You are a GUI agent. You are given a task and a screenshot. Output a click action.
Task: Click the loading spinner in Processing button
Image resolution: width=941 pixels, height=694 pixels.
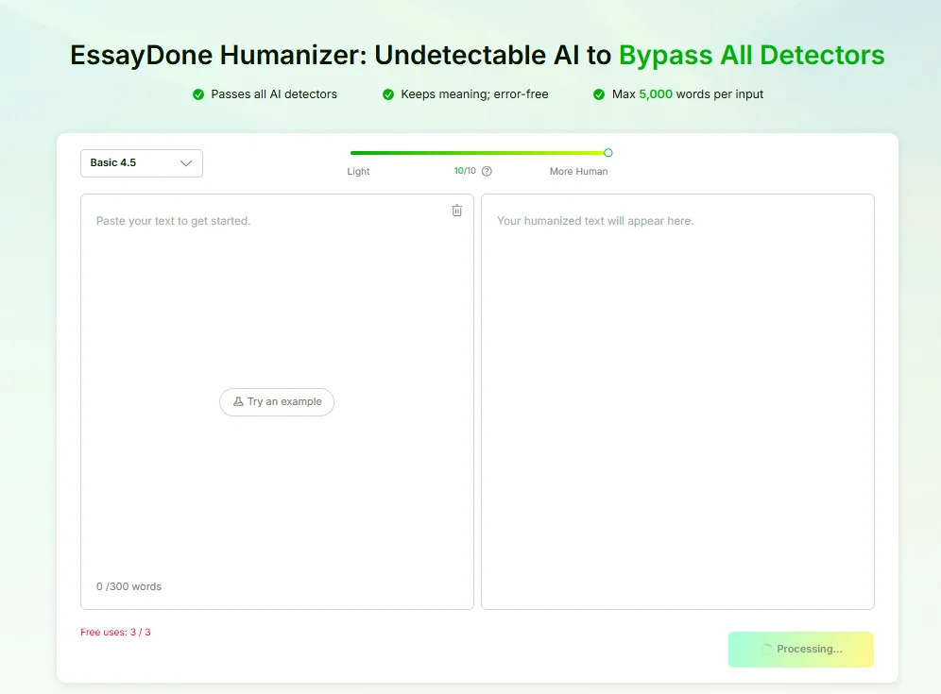(x=766, y=649)
